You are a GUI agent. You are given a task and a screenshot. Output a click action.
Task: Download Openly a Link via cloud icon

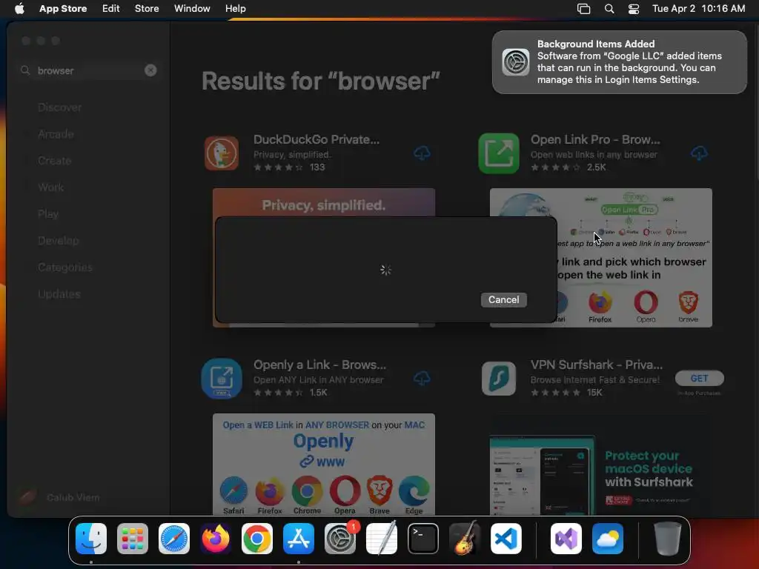(x=422, y=379)
